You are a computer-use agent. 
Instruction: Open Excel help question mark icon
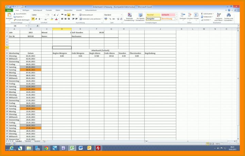(x=229, y=10)
